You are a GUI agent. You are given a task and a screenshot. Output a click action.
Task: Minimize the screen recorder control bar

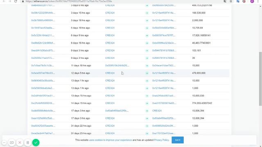pos(4,143)
